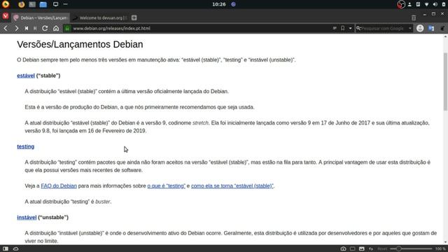Click the show desktop monitor icon
Screen dimensions: 448x252
55,4
